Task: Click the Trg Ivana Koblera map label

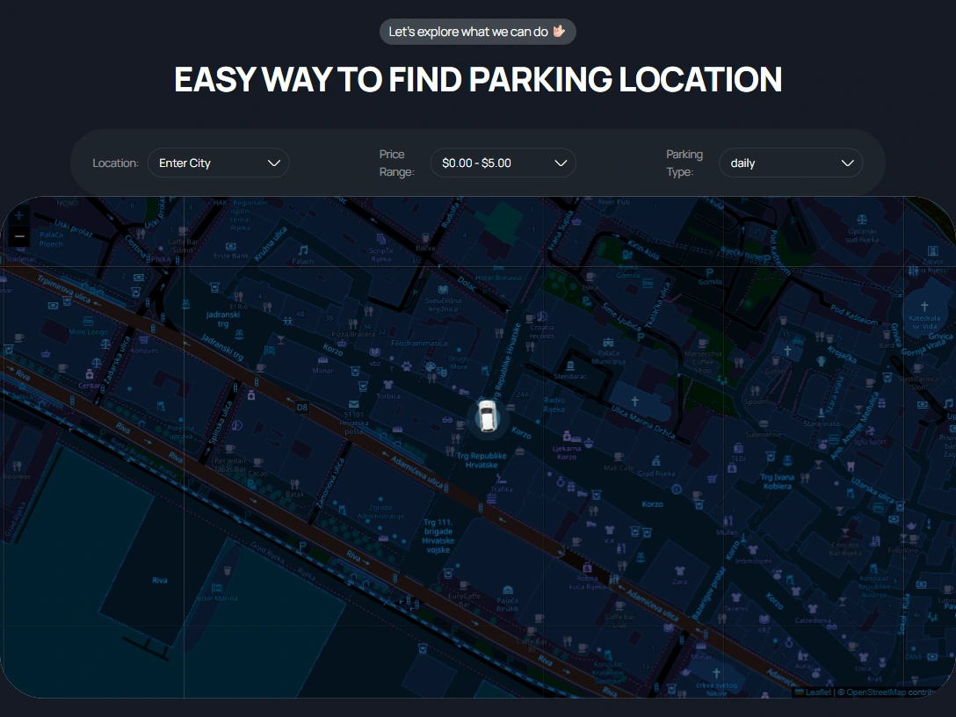Action: click(x=777, y=482)
